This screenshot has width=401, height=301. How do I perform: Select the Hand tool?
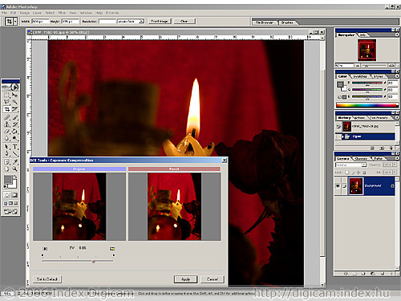(6, 169)
